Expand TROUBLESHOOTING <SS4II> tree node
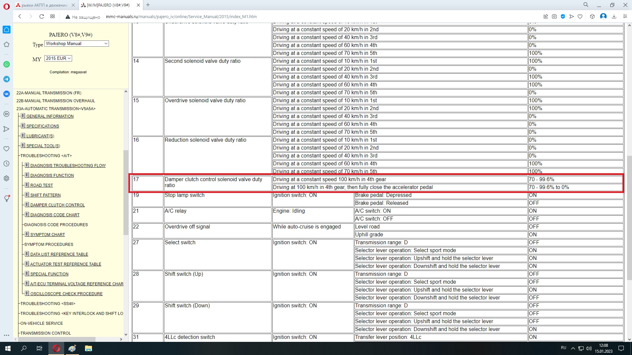632x355 pixels. point(48,304)
